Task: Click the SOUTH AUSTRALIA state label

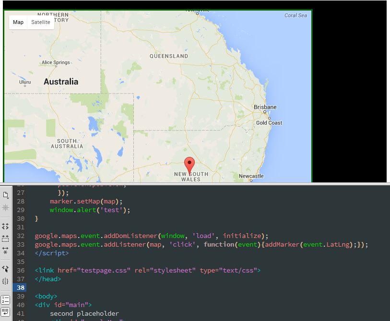Action: (x=67, y=144)
